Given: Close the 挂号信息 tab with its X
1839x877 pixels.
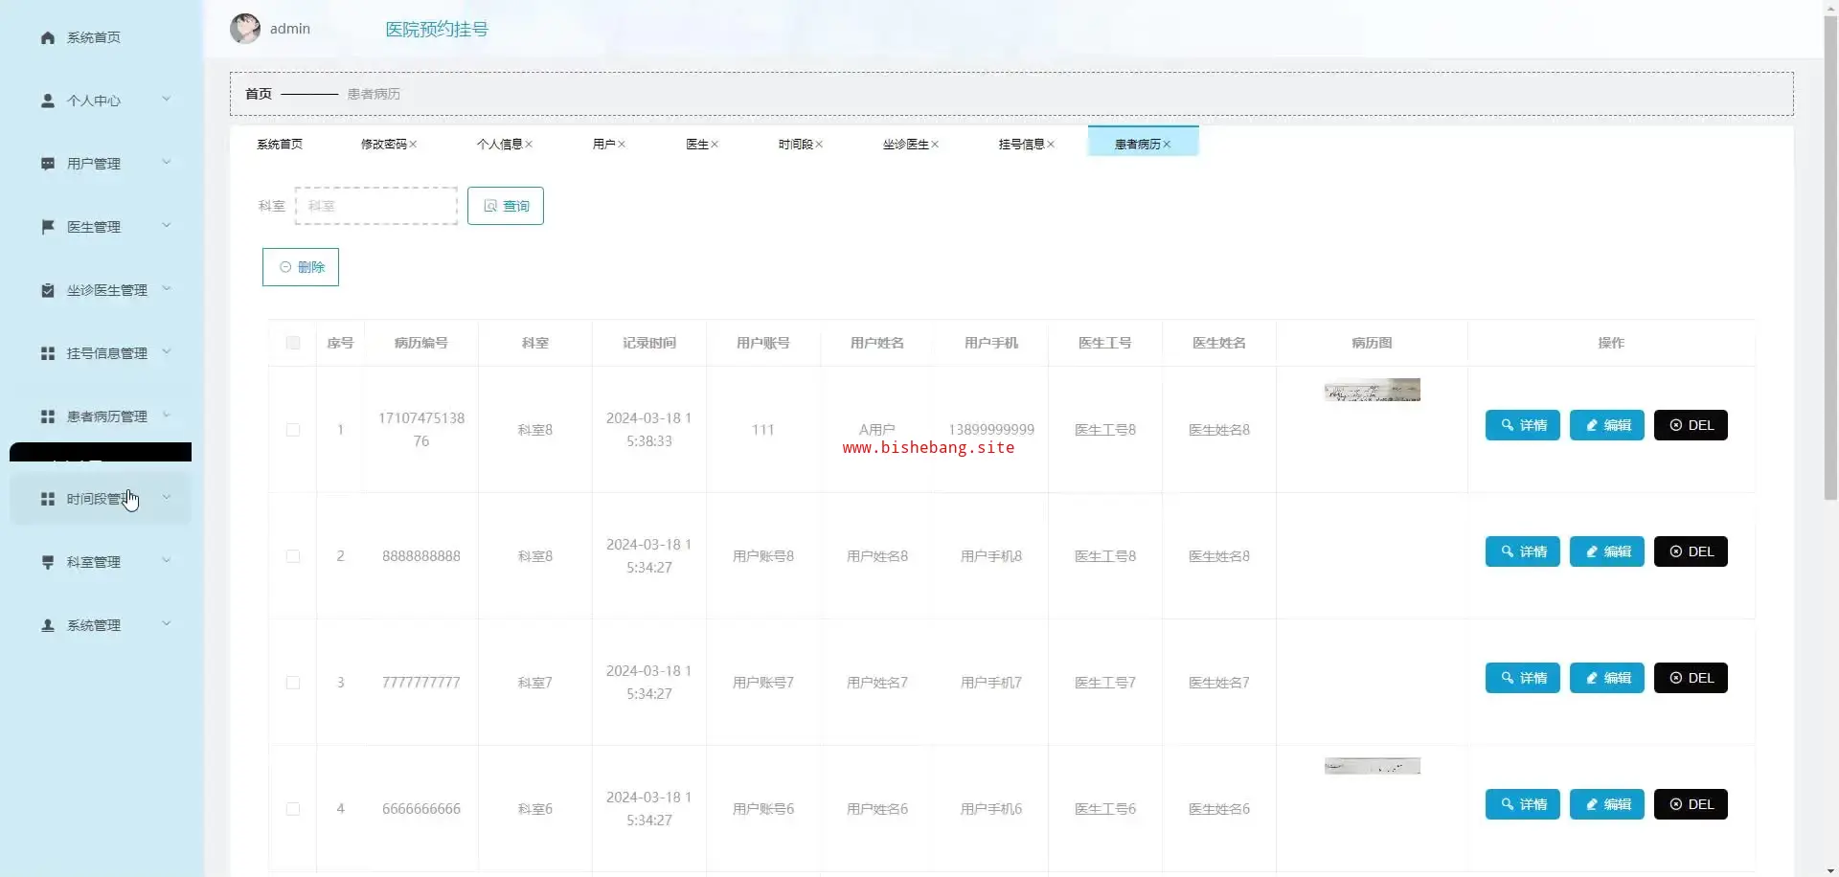Looking at the screenshot, I should [1051, 145].
